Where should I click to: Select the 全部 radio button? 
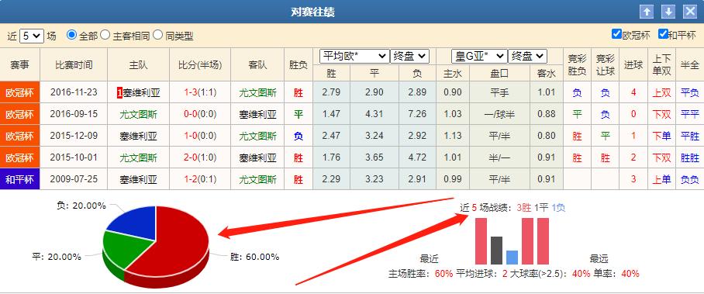pos(71,35)
